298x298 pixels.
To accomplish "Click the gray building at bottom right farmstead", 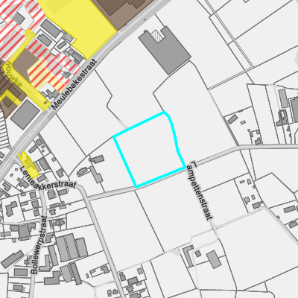I will 214,259.
